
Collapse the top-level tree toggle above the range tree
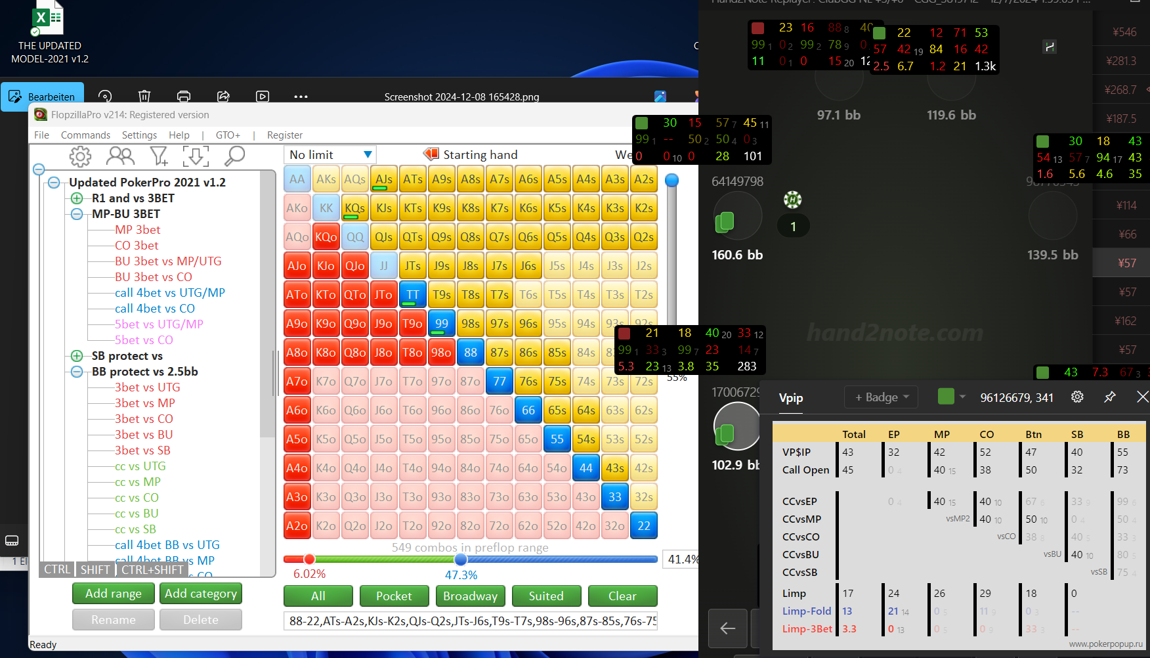pos(39,169)
